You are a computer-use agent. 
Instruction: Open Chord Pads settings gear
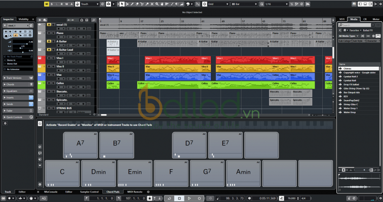pos(40,184)
